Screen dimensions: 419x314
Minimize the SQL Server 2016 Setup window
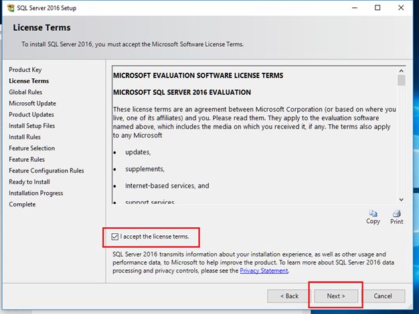355,8
